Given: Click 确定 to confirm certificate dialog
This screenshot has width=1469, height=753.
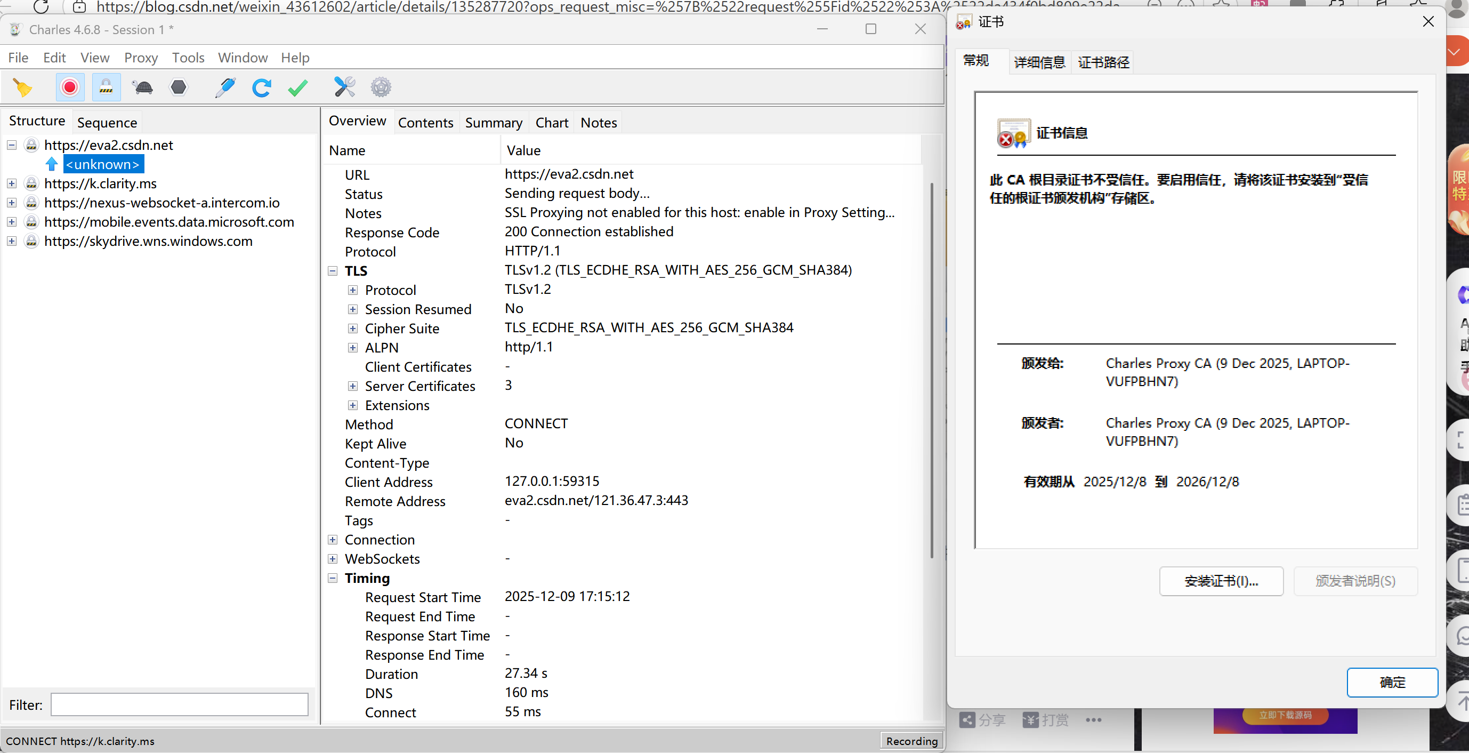Looking at the screenshot, I should click(x=1392, y=682).
